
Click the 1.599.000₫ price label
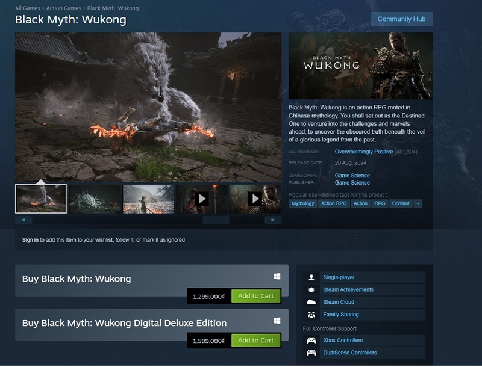208,341
